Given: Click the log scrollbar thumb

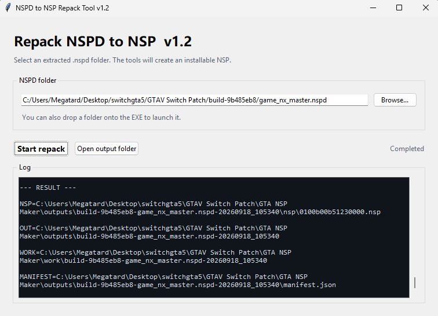Looking at the screenshot, I should [415, 282].
